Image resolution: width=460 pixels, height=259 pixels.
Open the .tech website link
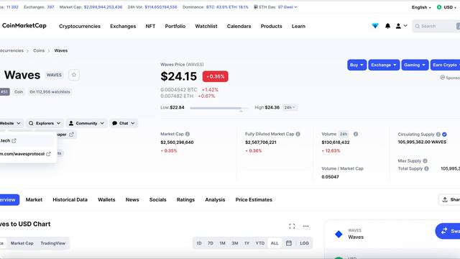click(x=8, y=141)
